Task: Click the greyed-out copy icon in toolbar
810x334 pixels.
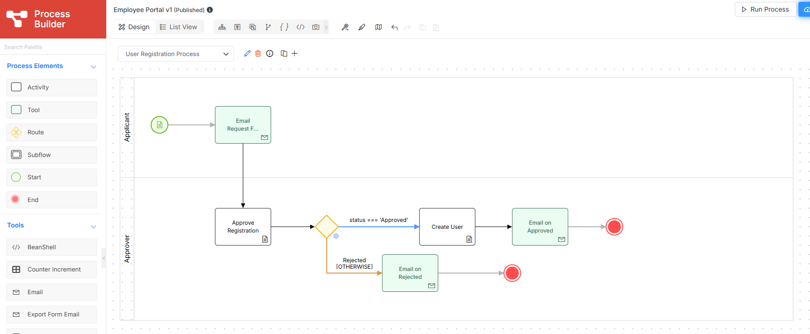Action: pos(422,27)
